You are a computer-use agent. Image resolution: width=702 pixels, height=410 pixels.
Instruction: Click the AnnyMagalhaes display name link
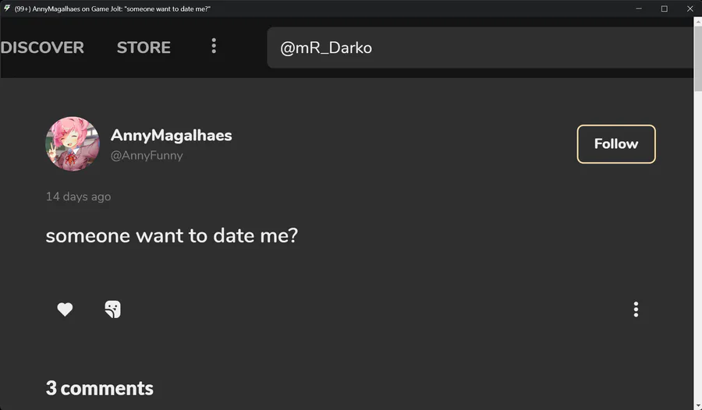tap(171, 135)
